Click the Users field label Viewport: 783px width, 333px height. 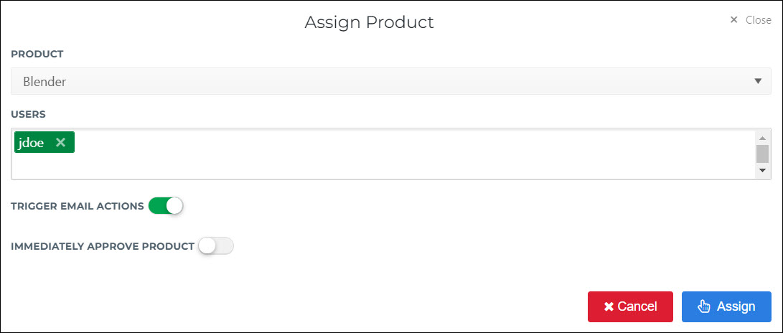29,114
